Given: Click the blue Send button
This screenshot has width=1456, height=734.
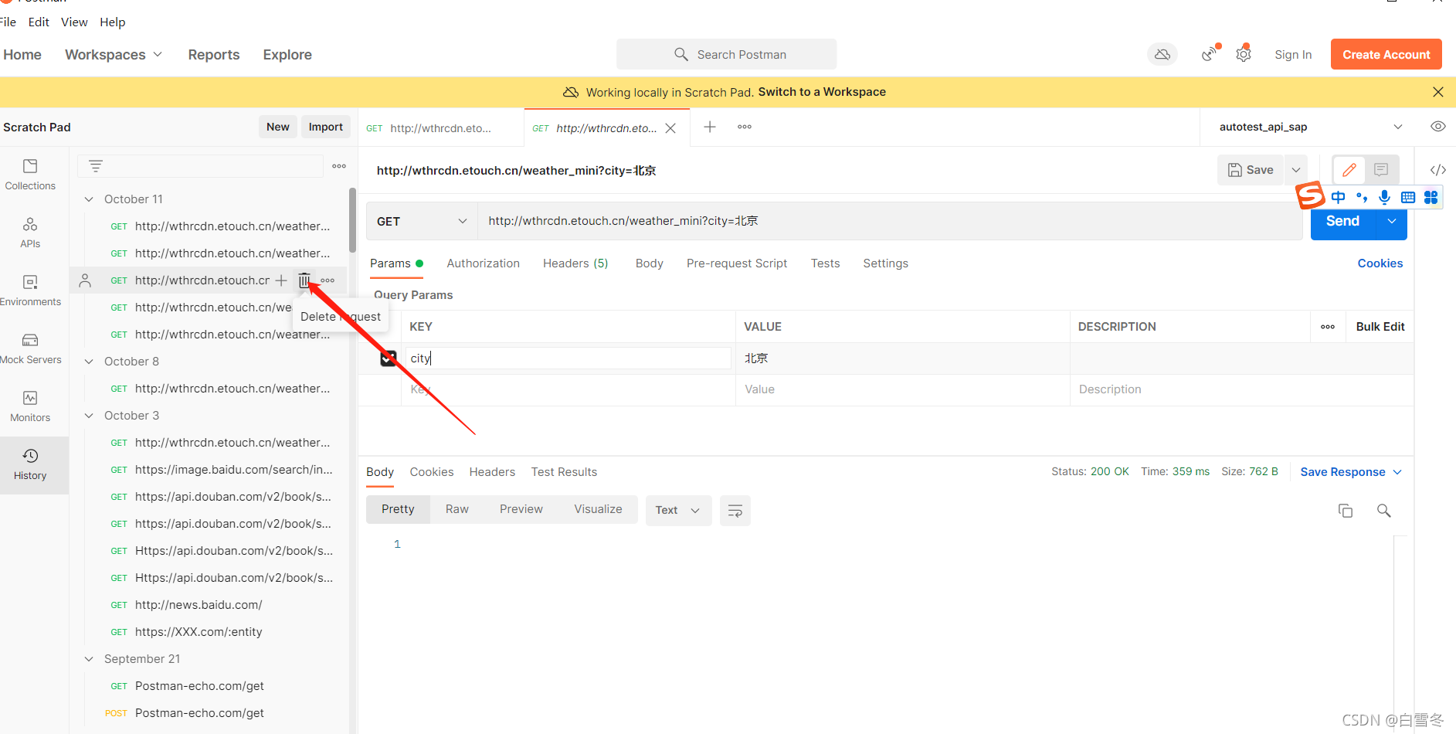Looking at the screenshot, I should point(1343,222).
